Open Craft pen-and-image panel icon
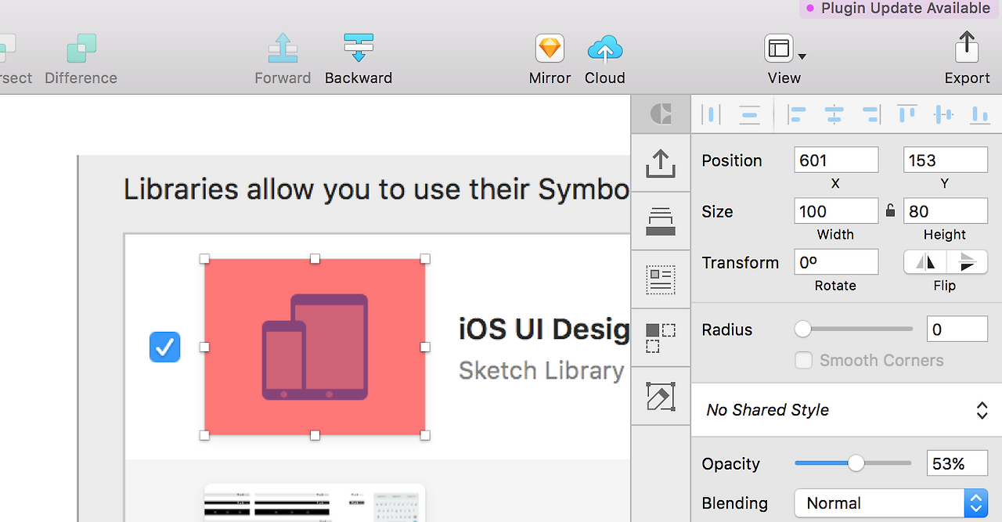 [x=661, y=397]
